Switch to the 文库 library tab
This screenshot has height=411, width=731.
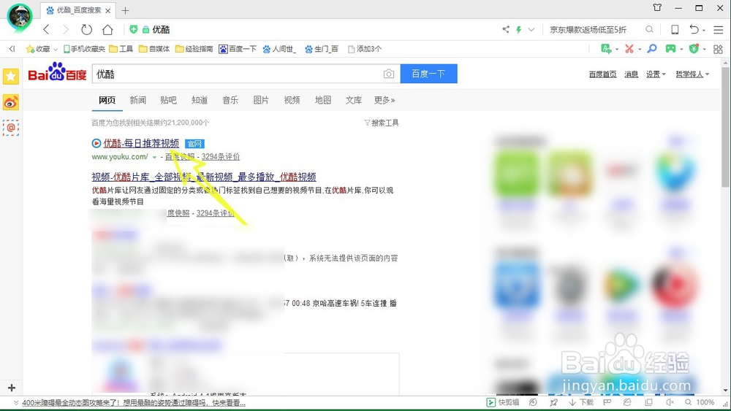(x=353, y=100)
